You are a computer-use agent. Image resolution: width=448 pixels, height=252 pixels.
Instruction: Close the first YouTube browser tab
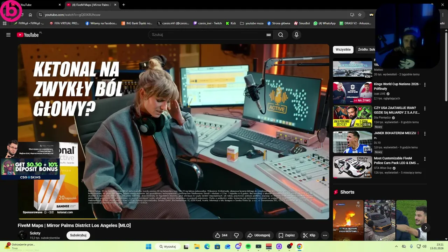pos(59,5)
